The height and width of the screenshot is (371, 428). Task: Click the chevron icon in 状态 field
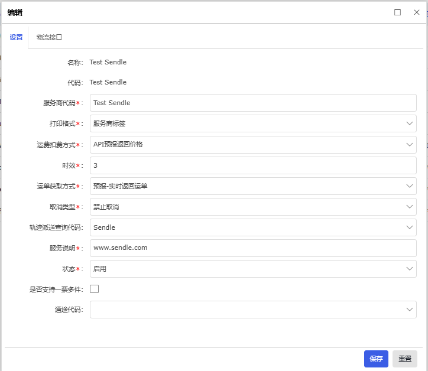[410, 269]
